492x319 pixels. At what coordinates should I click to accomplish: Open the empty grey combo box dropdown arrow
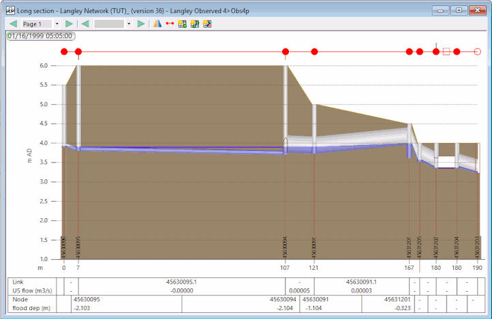pos(129,24)
